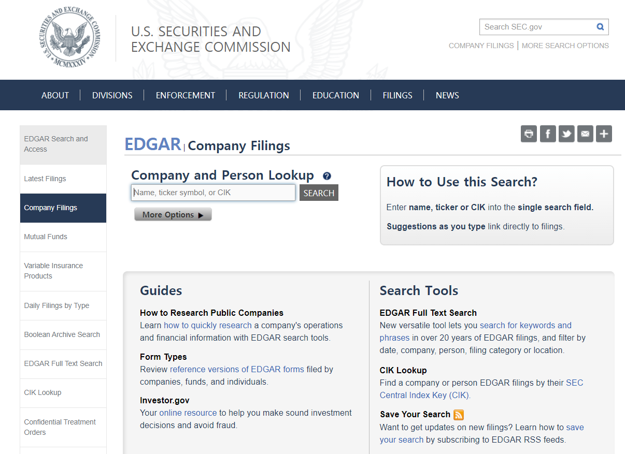Open the reference versions of EDGAR forms link
The image size is (625, 454).
tap(236, 369)
